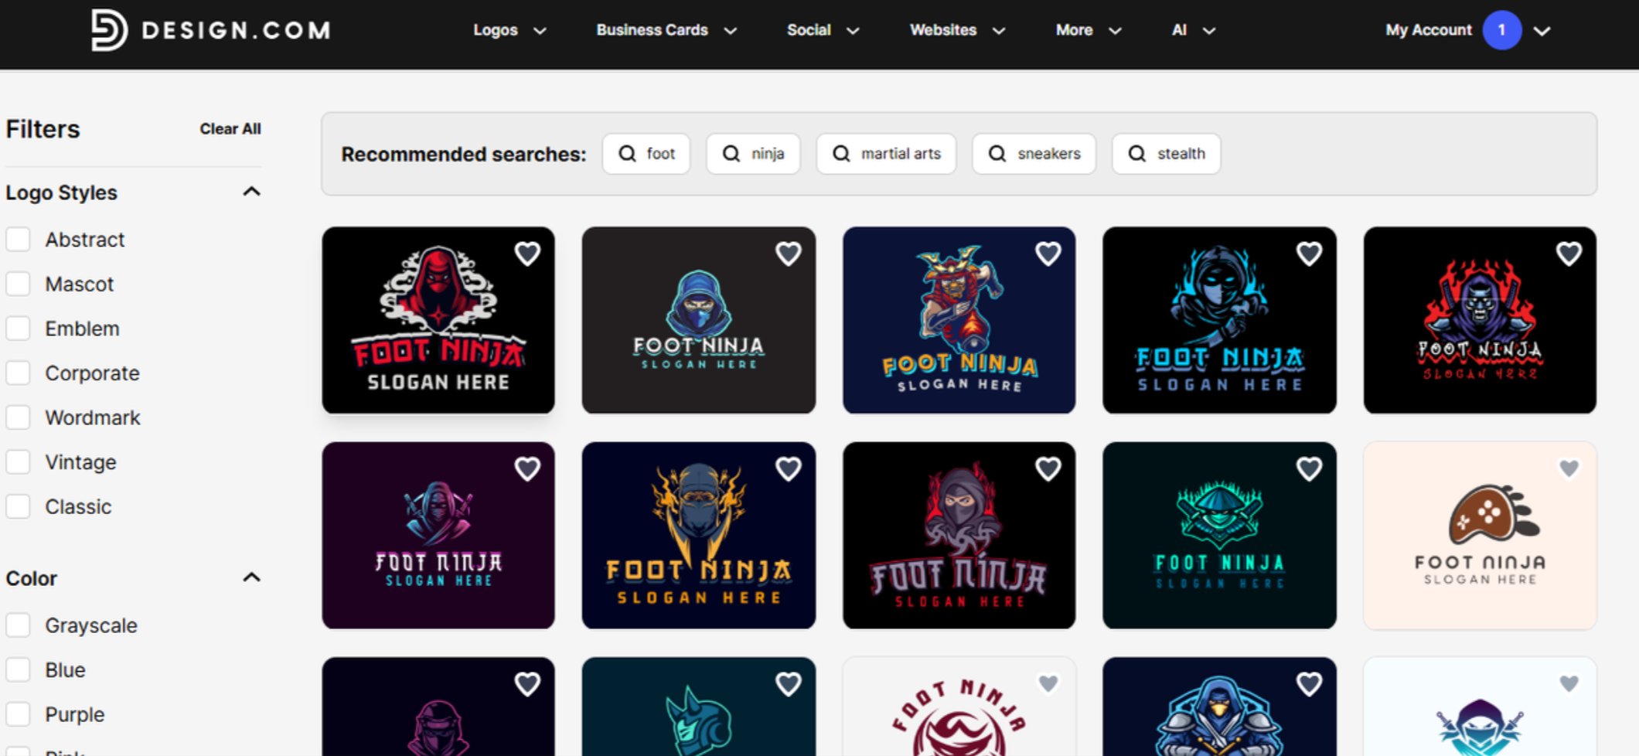
Task: Favorite the red Foot Ninja logo
Action: (x=528, y=254)
